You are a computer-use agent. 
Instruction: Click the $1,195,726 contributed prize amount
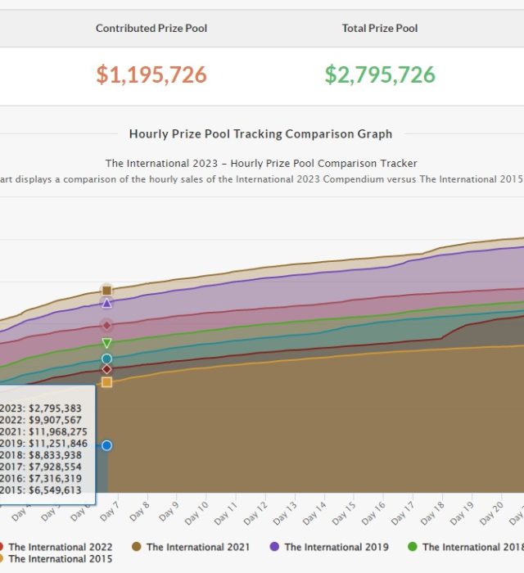151,74
